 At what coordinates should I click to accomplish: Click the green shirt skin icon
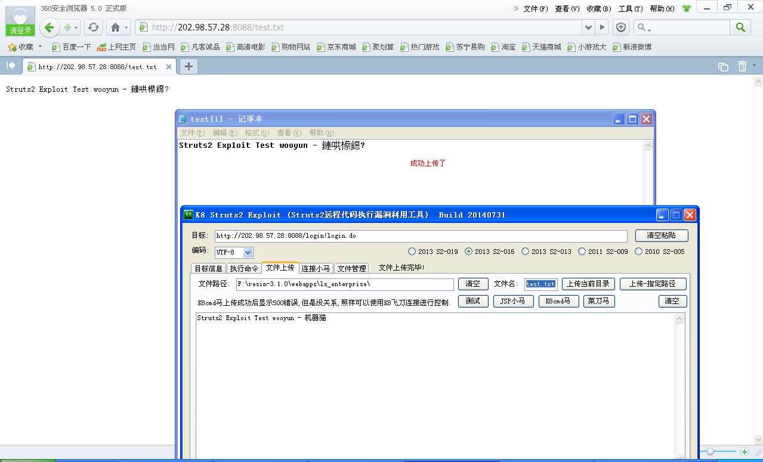coord(686,8)
